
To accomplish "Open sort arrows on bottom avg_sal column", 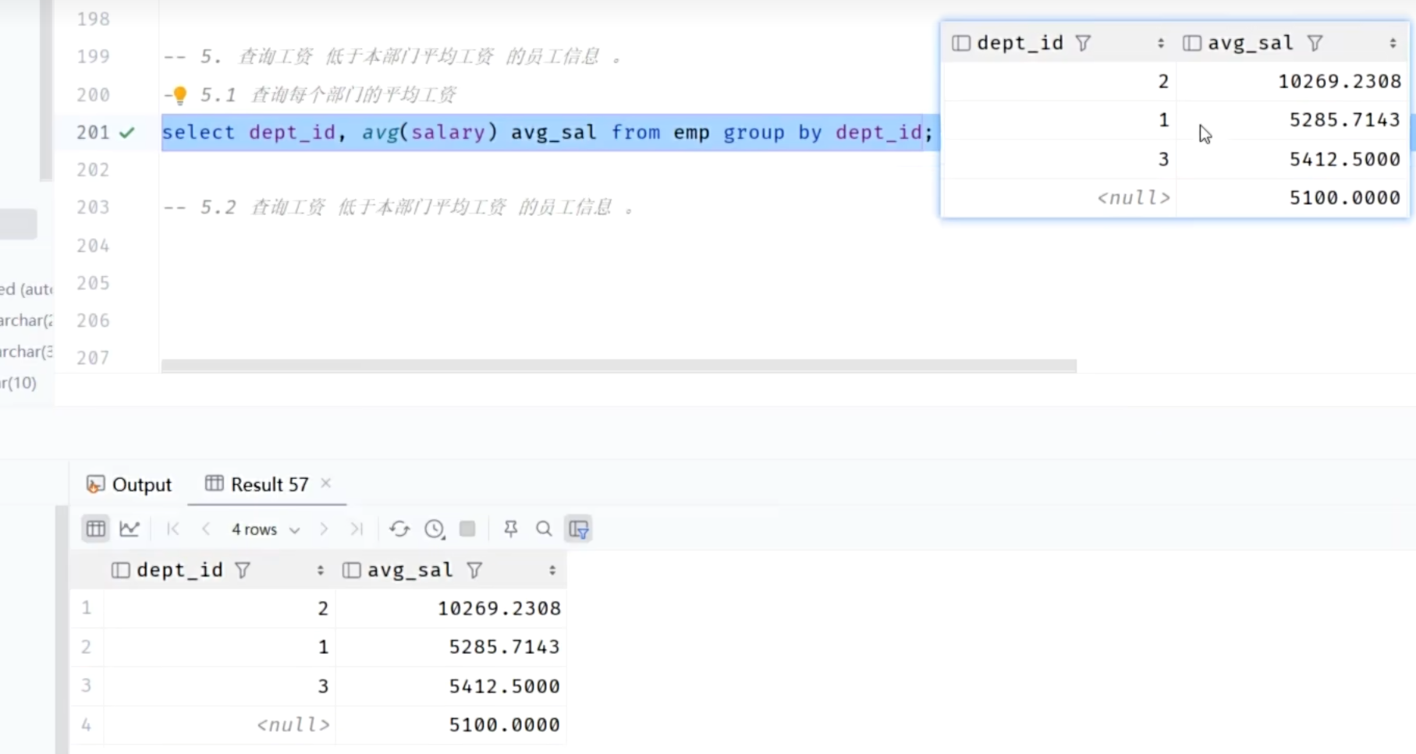I will pos(552,570).
